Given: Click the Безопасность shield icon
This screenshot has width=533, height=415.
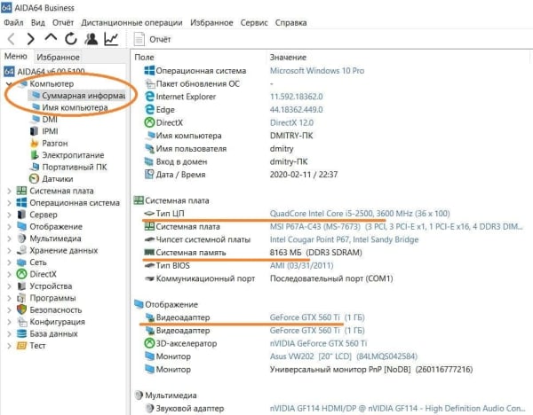Looking at the screenshot, I should pos(21,309).
